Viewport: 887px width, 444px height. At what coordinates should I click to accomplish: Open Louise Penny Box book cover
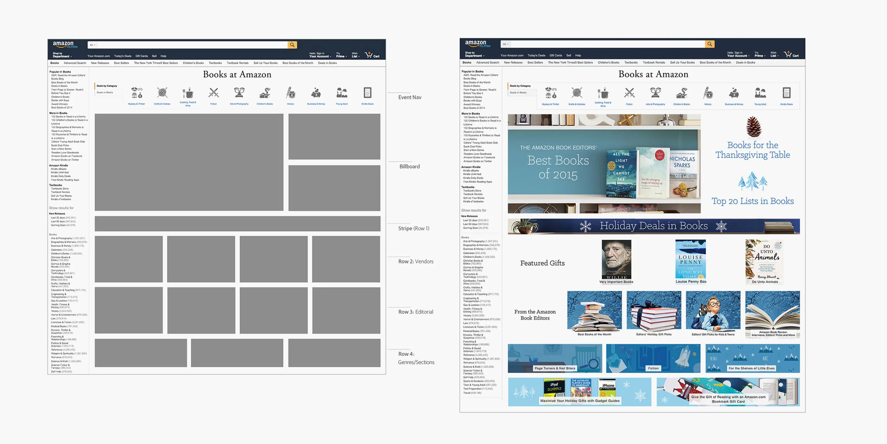[x=690, y=259]
